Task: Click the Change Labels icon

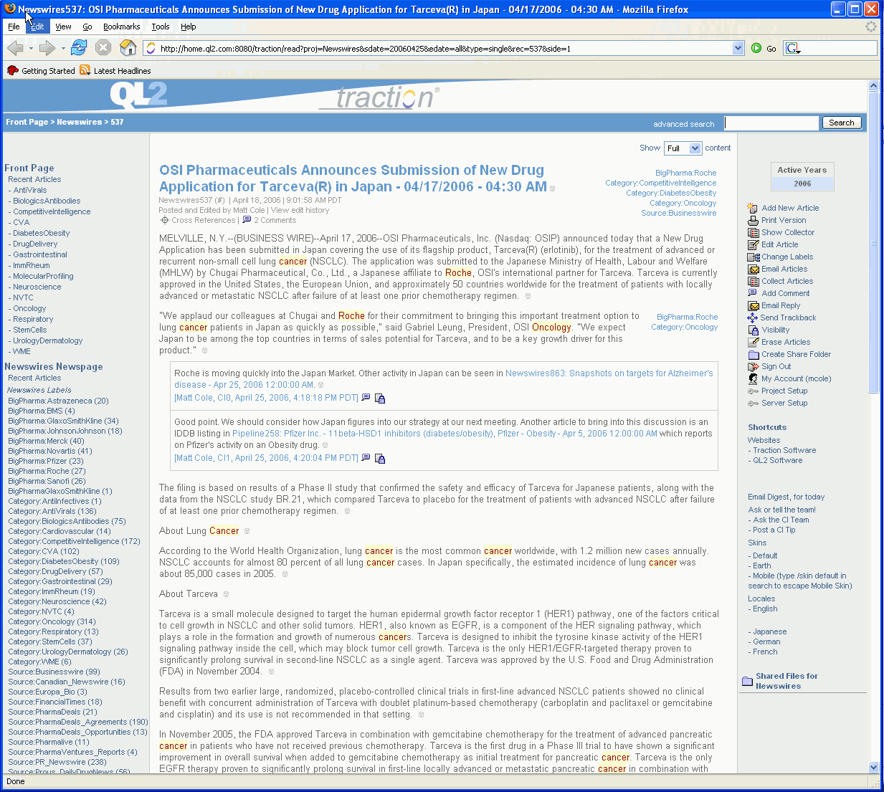Action: tap(753, 257)
